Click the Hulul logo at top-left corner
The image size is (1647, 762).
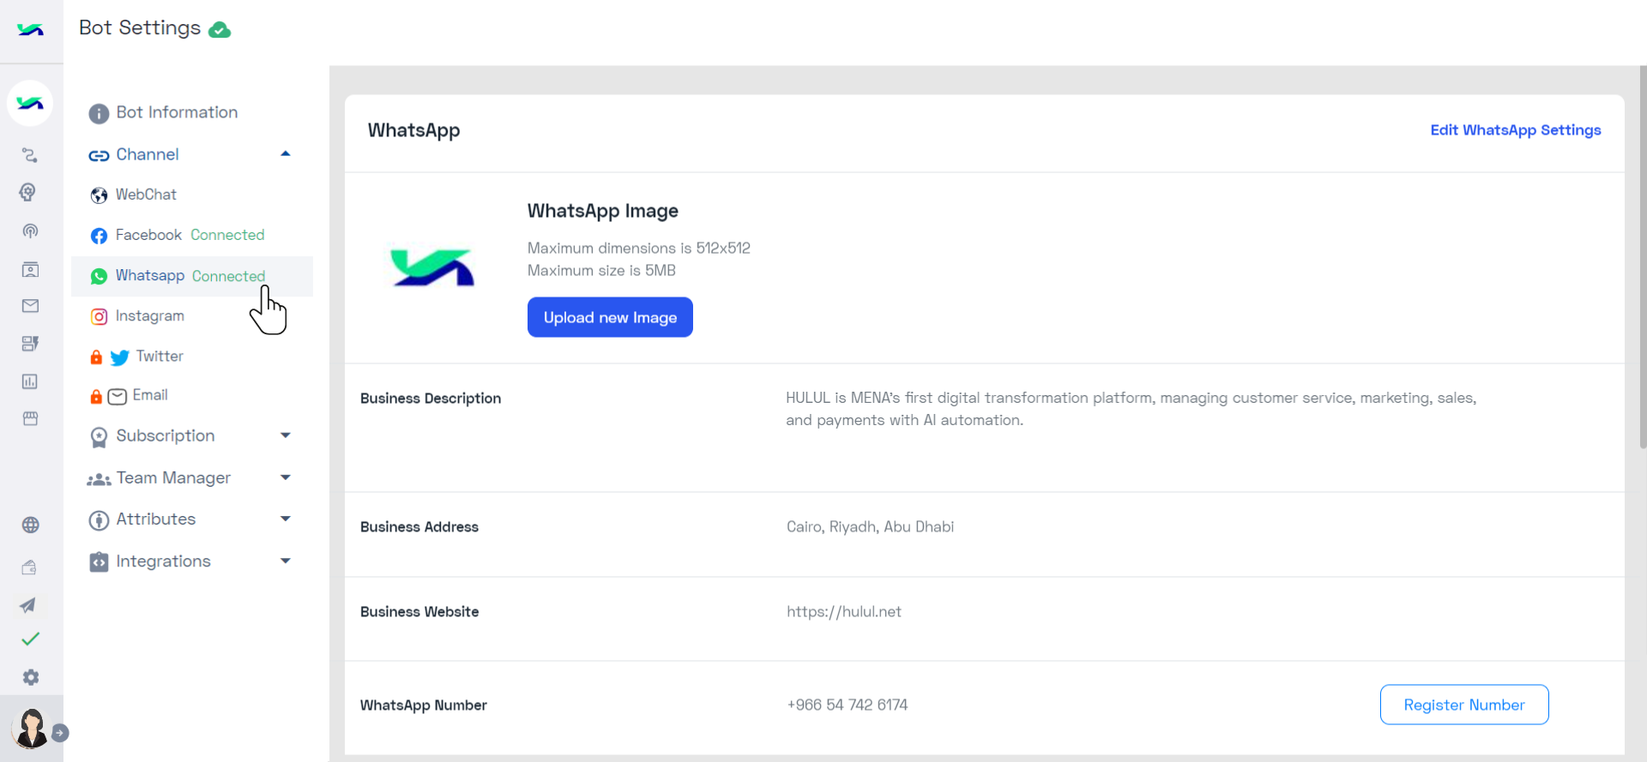tap(30, 30)
